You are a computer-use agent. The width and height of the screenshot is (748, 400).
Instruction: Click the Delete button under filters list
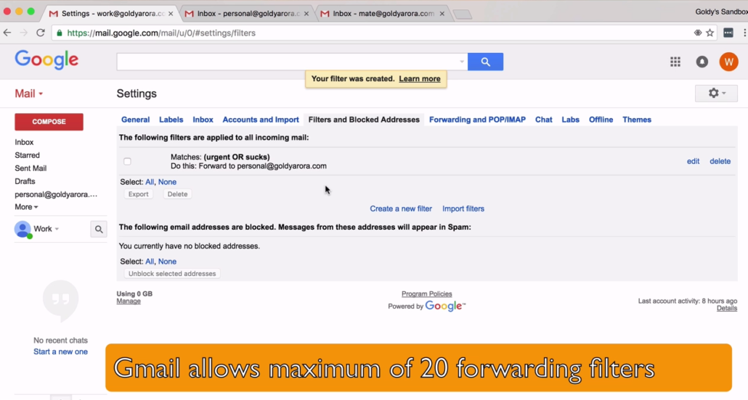click(177, 193)
